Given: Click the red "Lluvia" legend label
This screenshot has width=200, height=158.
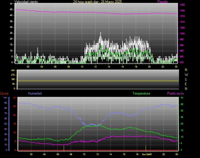Looking at the screenshot, I should tap(4, 93).
